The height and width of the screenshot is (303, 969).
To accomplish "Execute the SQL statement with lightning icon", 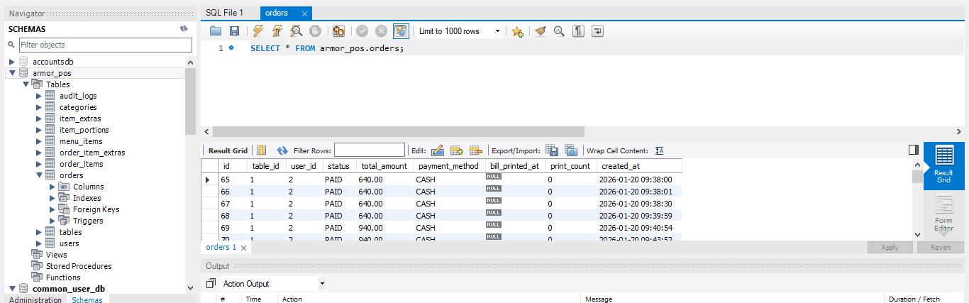I will 258,31.
